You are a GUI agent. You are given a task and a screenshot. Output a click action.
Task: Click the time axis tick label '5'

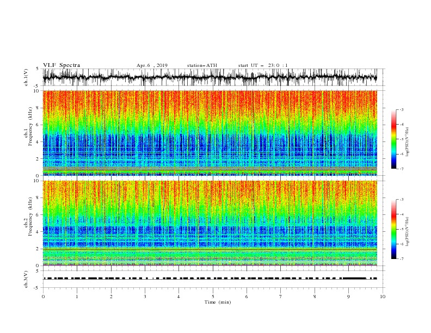click(213, 297)
